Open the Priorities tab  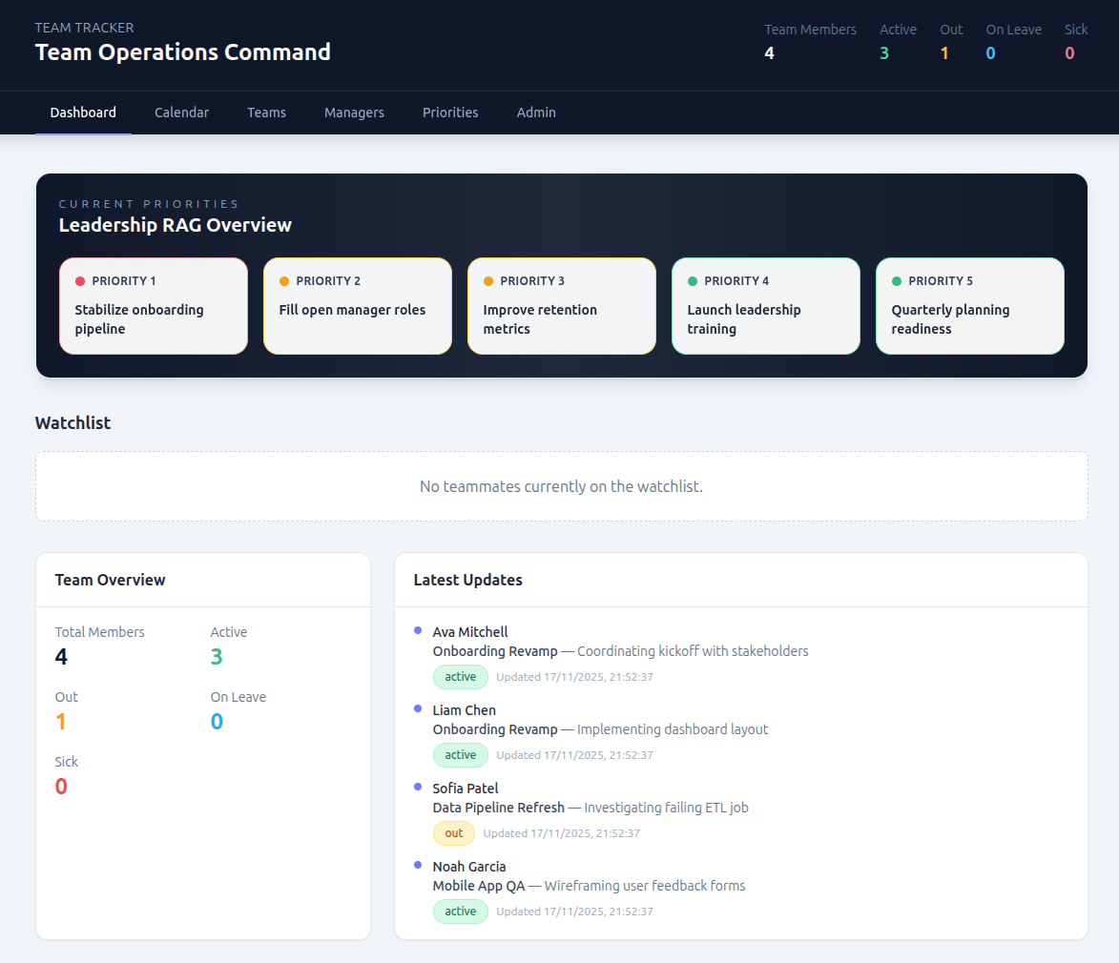450,113
